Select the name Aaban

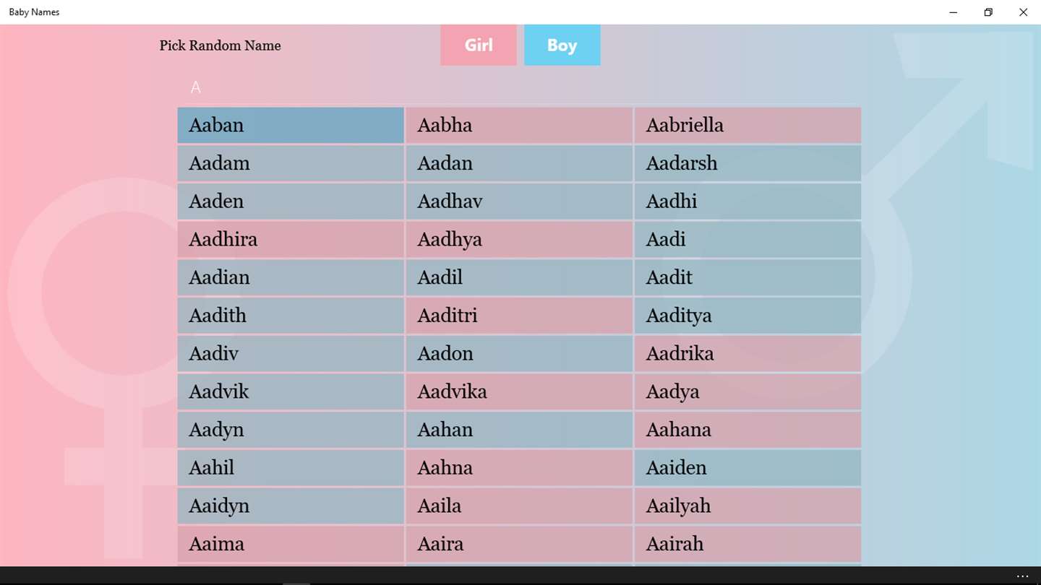point(290,125)
